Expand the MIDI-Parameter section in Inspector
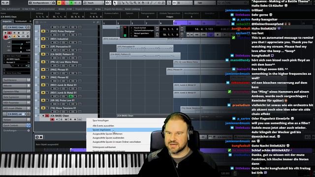The width and height of the screenshot is (315, 177). click(x=16, y=103)
